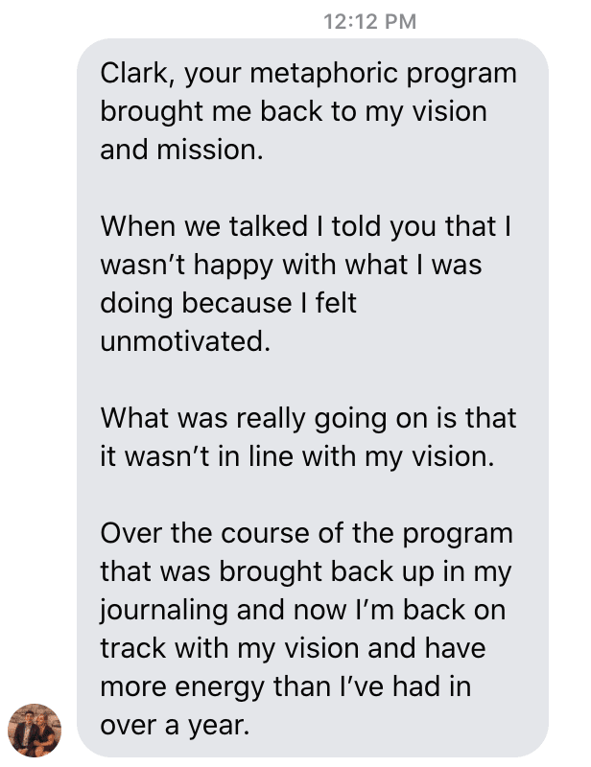The image size is (591, 767).
Task: Click the line "brought me back to my vision"
Action: (x=294, y=111)
